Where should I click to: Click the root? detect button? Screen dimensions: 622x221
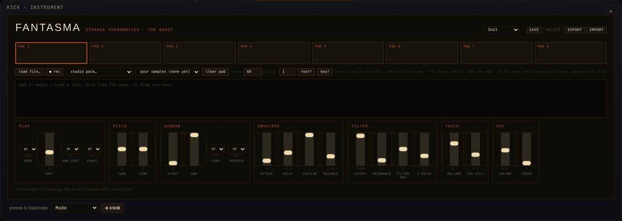tap(306, 72)
